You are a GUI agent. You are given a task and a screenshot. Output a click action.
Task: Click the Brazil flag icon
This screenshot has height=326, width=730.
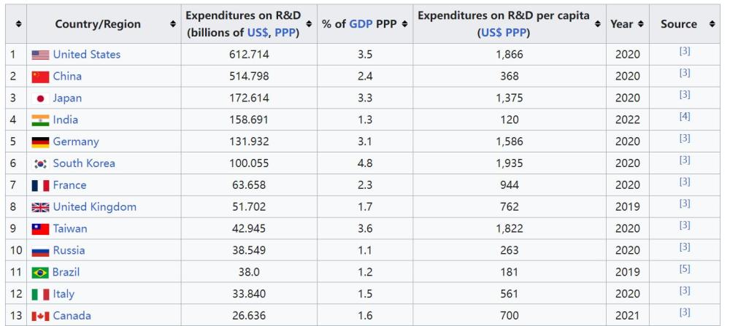(40, 273)
